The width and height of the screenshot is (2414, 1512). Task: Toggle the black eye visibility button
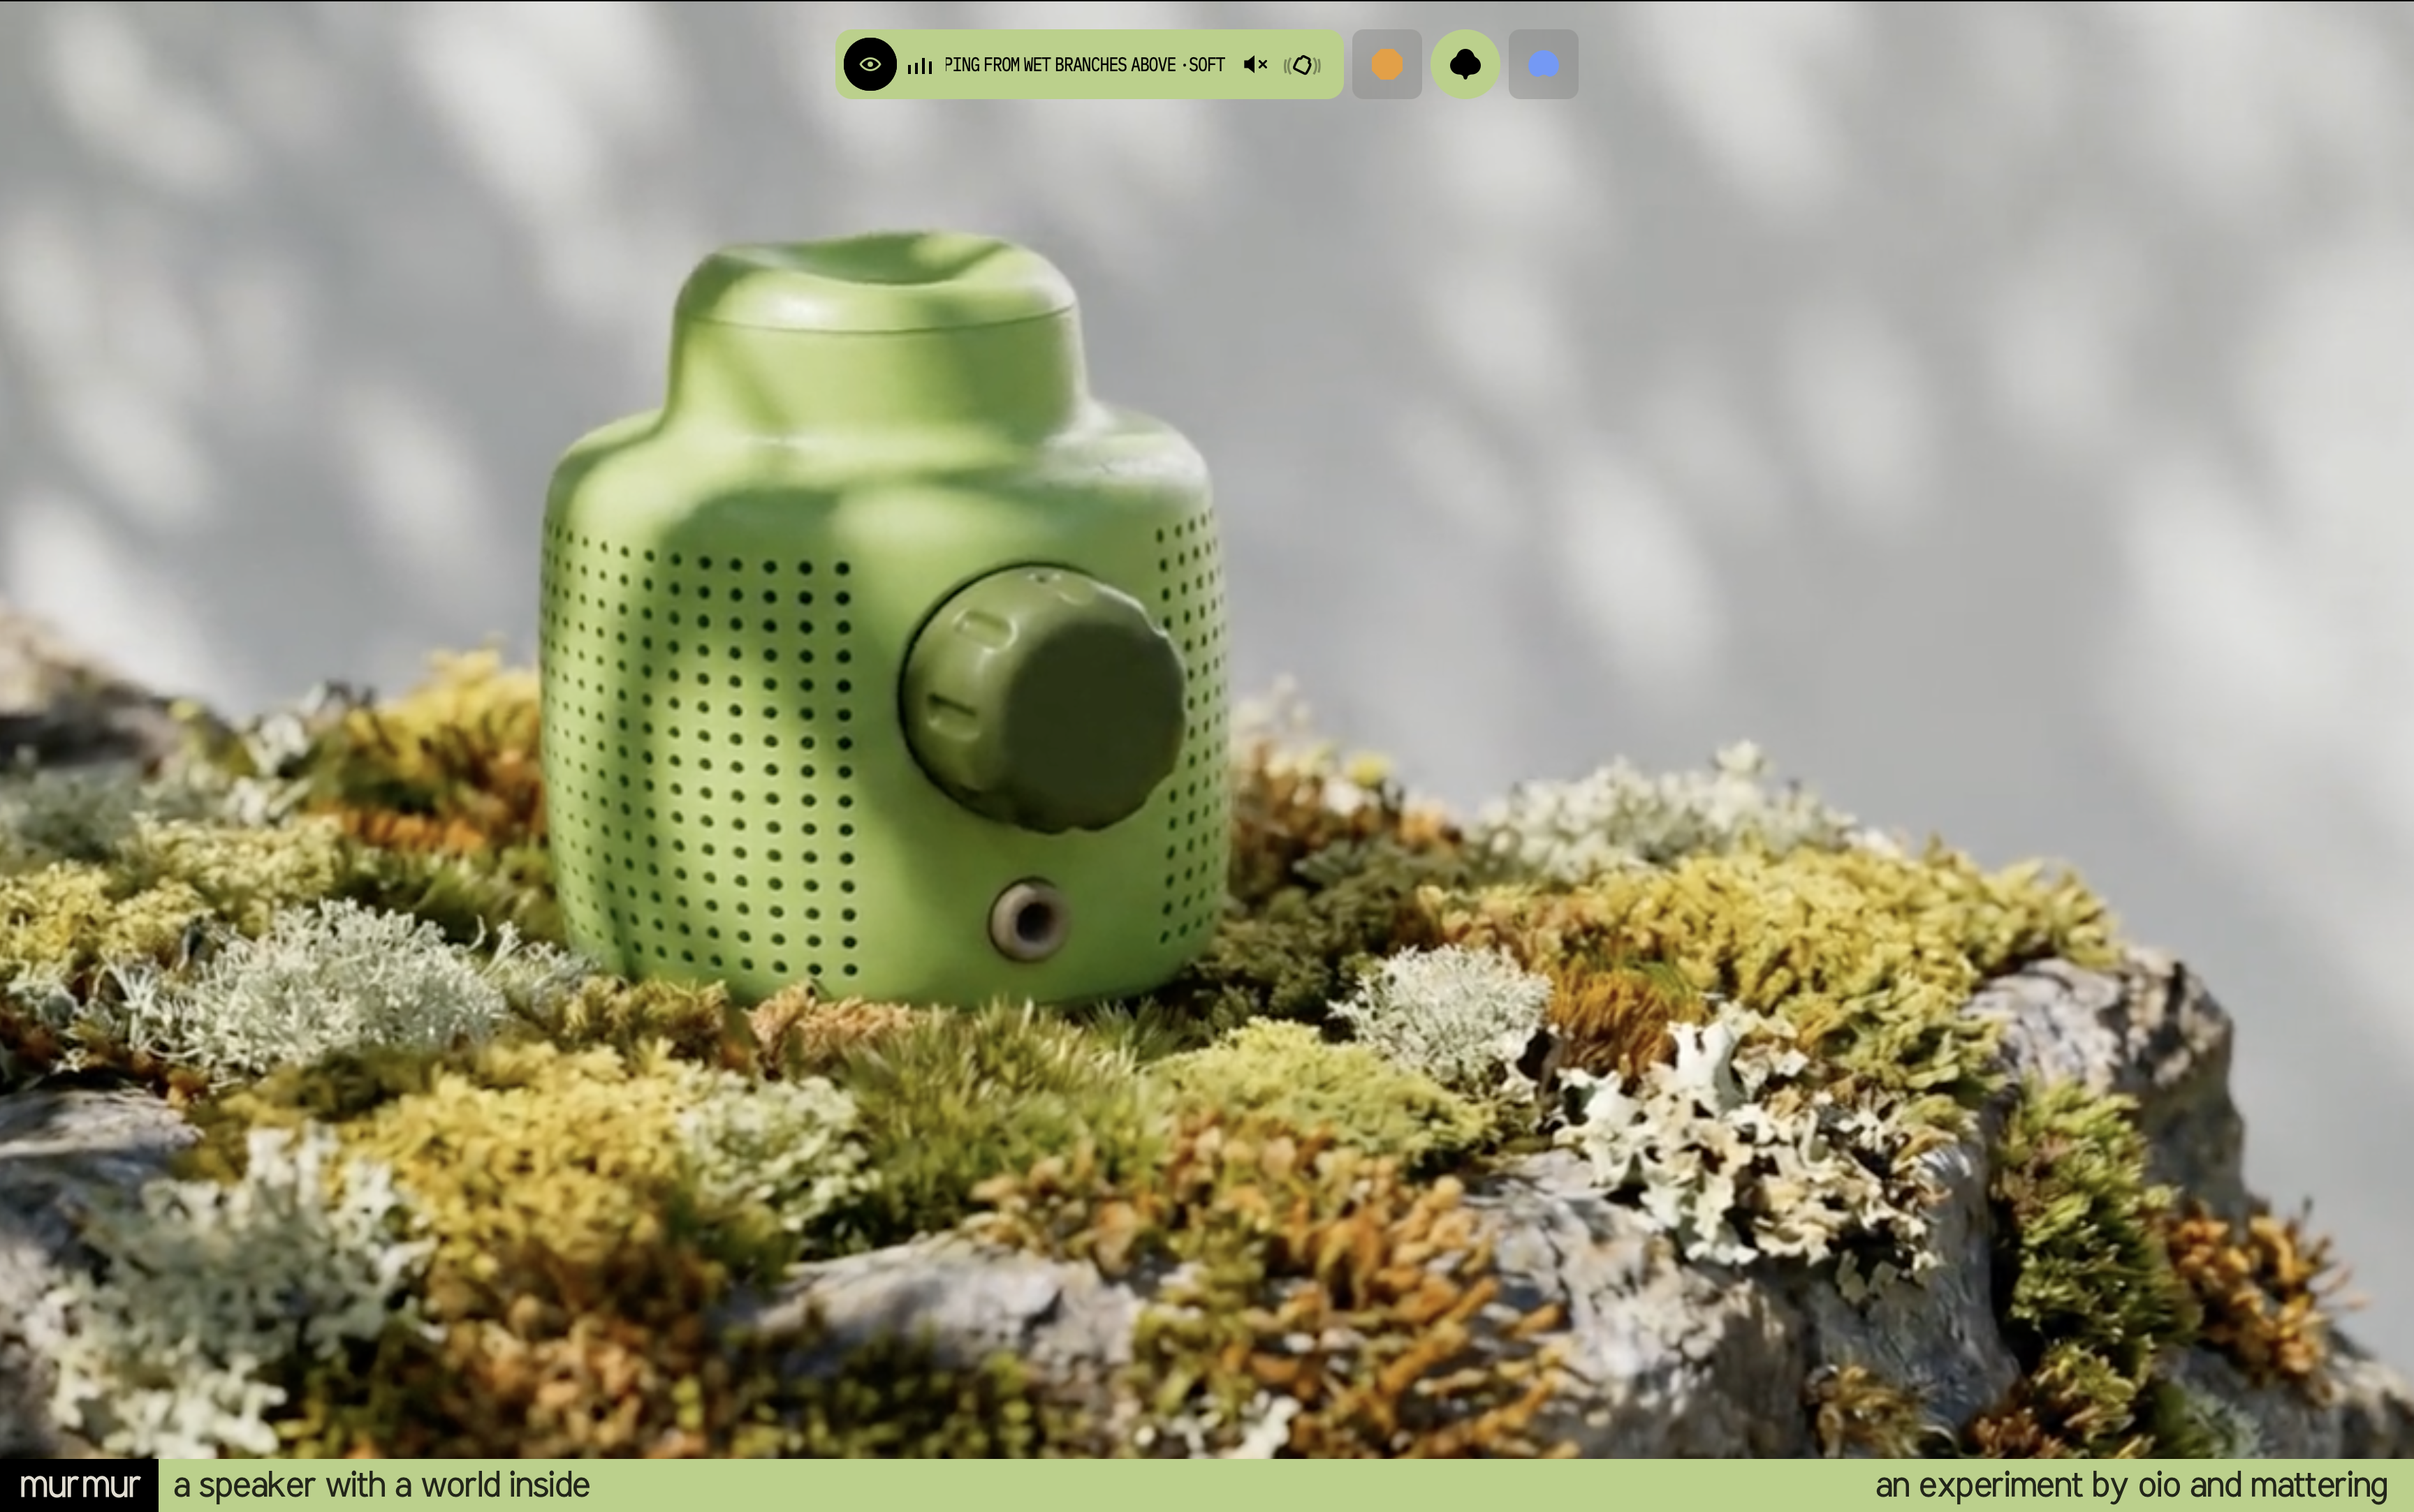[870, 65]
